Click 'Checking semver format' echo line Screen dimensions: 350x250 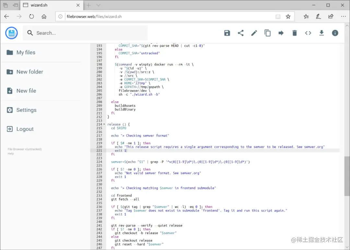point(140,136)
